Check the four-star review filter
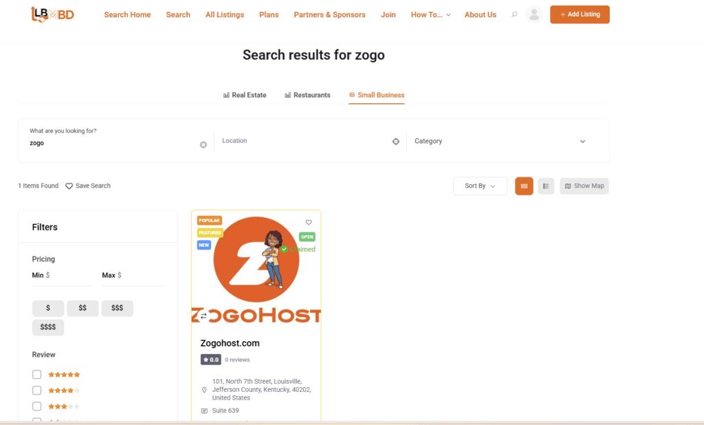704x425 pixels. click(x=37, y=391)
